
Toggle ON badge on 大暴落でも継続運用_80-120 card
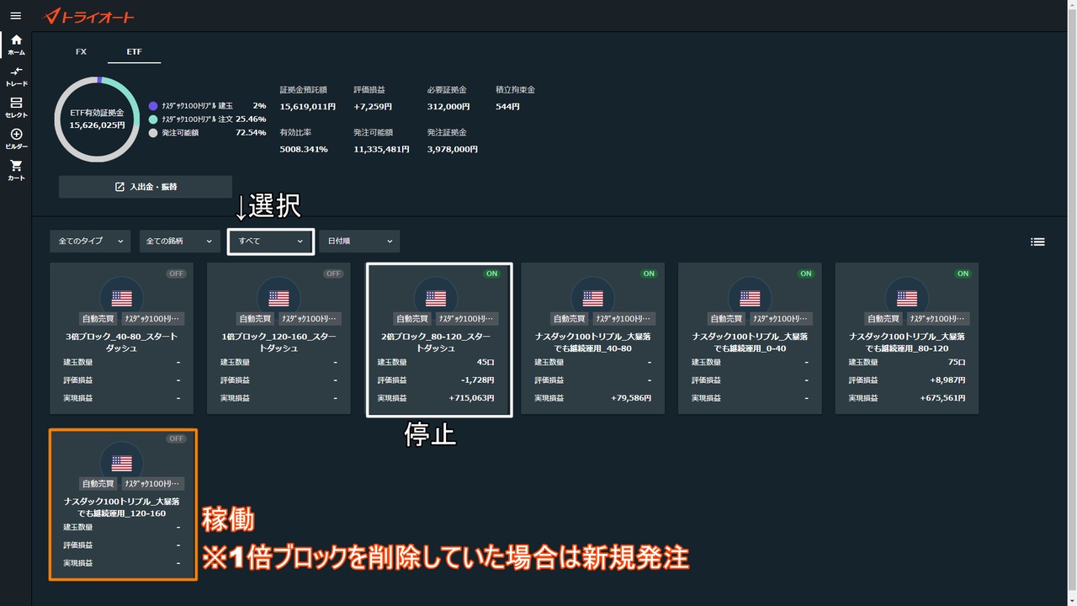963,274
